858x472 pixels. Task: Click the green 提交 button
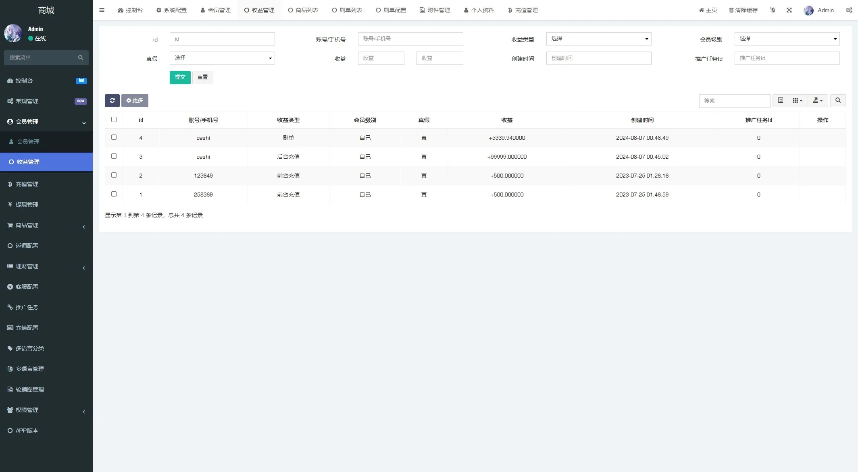click(x=180, y=77)
